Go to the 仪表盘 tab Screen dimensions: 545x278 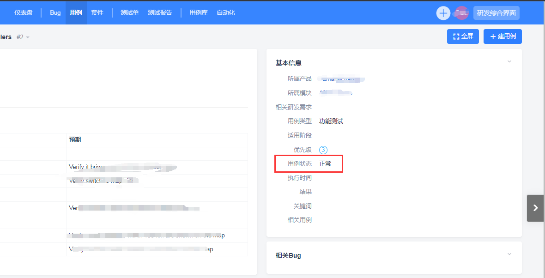24,12
